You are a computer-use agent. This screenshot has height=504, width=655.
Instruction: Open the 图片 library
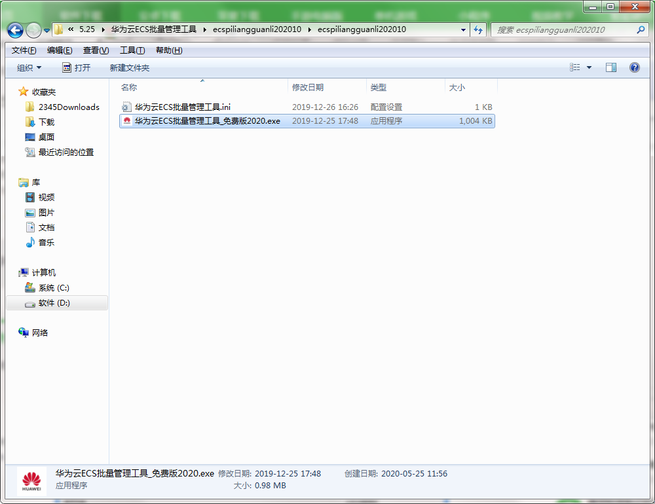(x=47, y=212)
